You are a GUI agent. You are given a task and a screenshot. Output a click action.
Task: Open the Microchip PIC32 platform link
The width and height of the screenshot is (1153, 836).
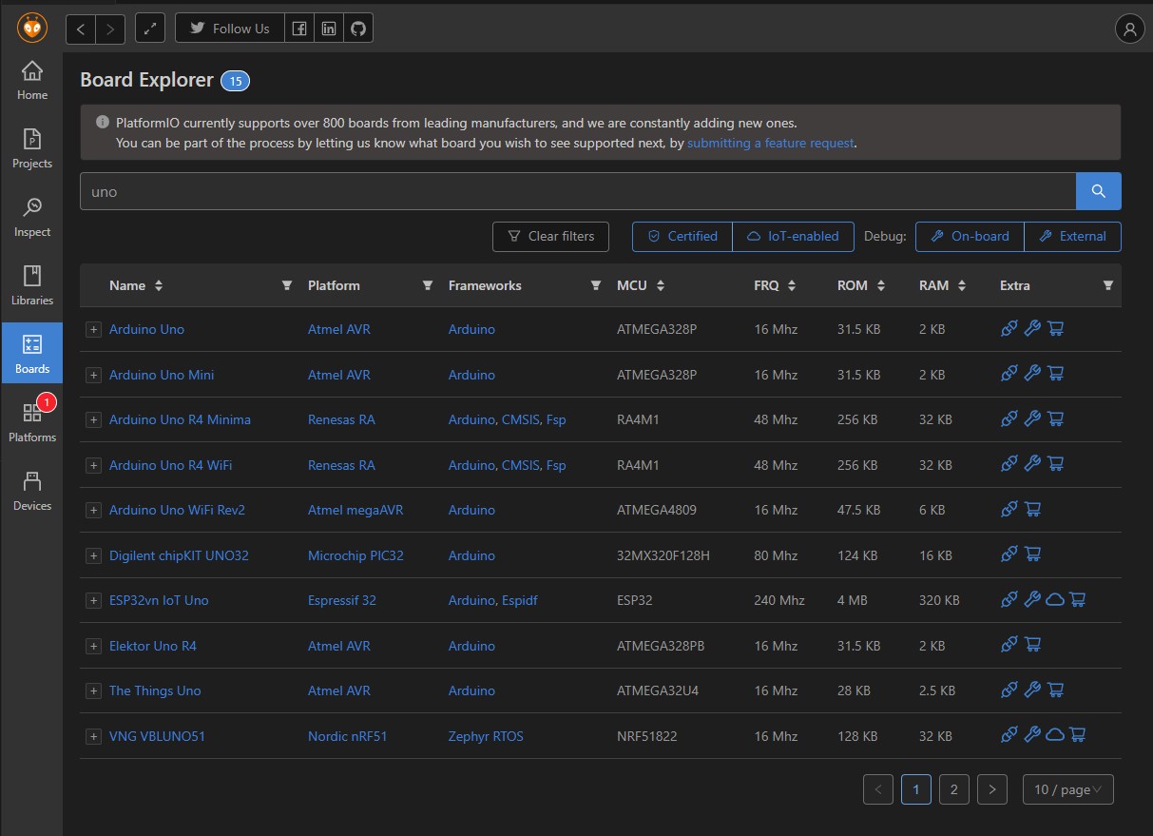click(x=356, y=555)
